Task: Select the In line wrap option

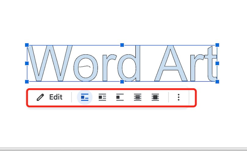Action: click(x=85, y=97)
